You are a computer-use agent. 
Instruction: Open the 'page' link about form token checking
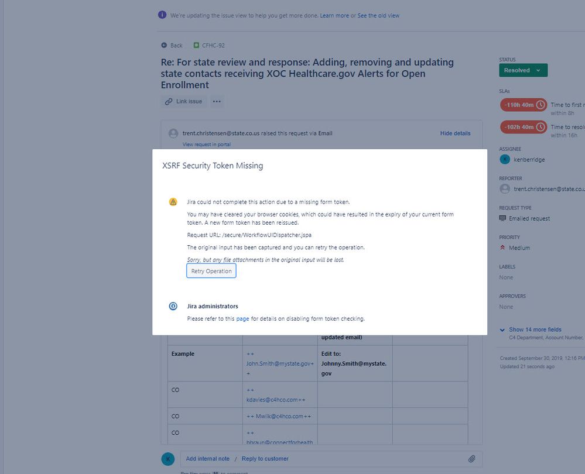[x=242, y=319]
